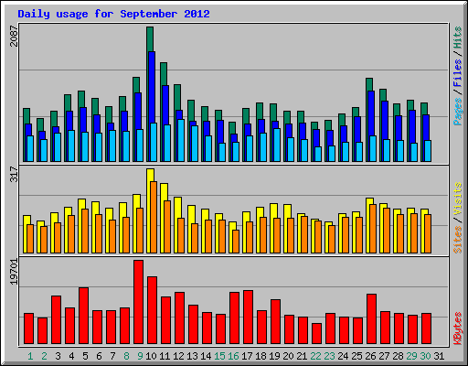Click day 2 on the x-axis

[44, 356]
